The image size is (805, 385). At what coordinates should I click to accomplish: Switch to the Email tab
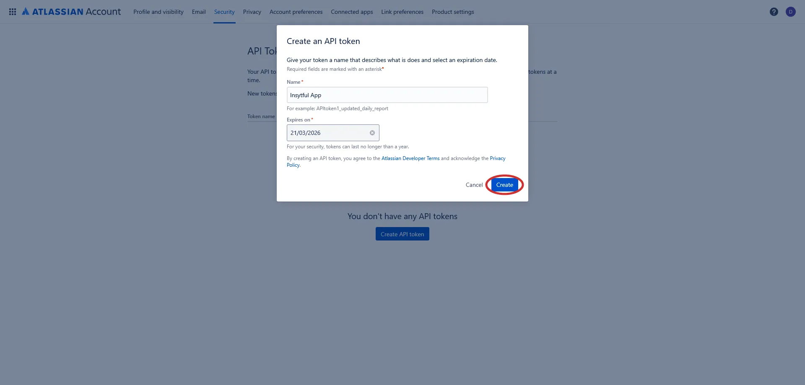coord(199,12)
